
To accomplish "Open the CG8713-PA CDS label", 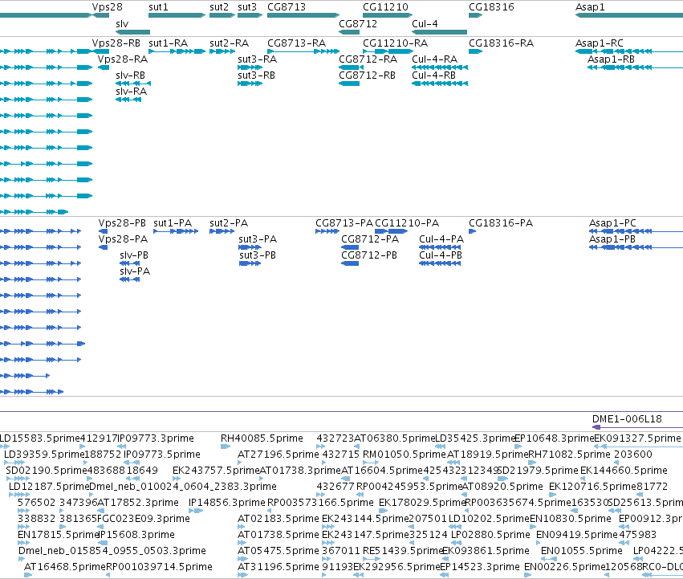I will tap(344, 223).
